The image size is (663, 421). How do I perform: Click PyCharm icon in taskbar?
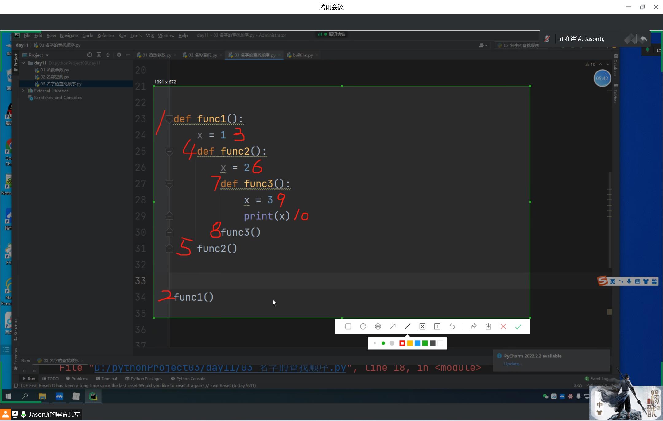tap(93, 396)
